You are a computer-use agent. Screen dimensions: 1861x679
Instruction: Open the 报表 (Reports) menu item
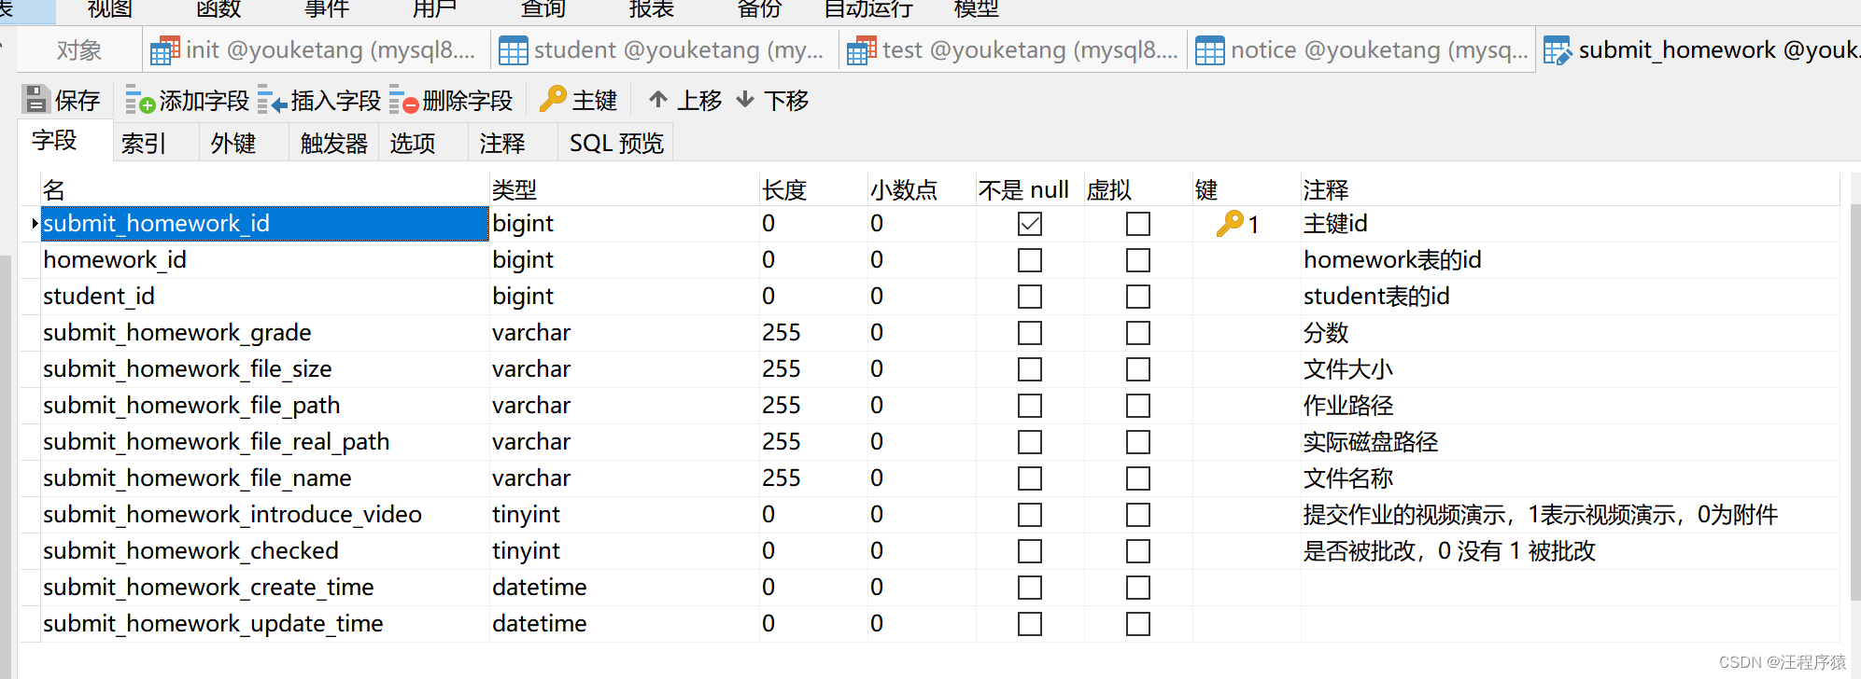[652, 9]
